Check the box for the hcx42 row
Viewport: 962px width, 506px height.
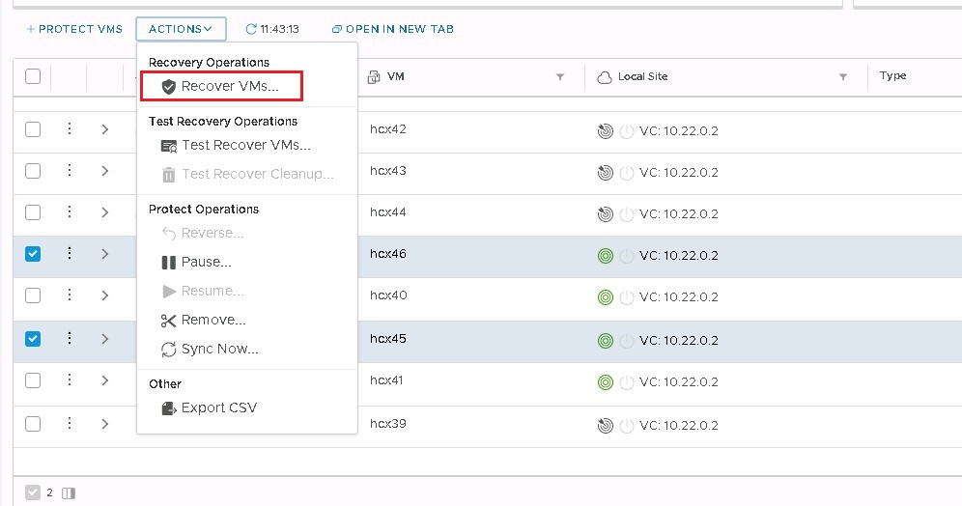[x=33, y=129]
